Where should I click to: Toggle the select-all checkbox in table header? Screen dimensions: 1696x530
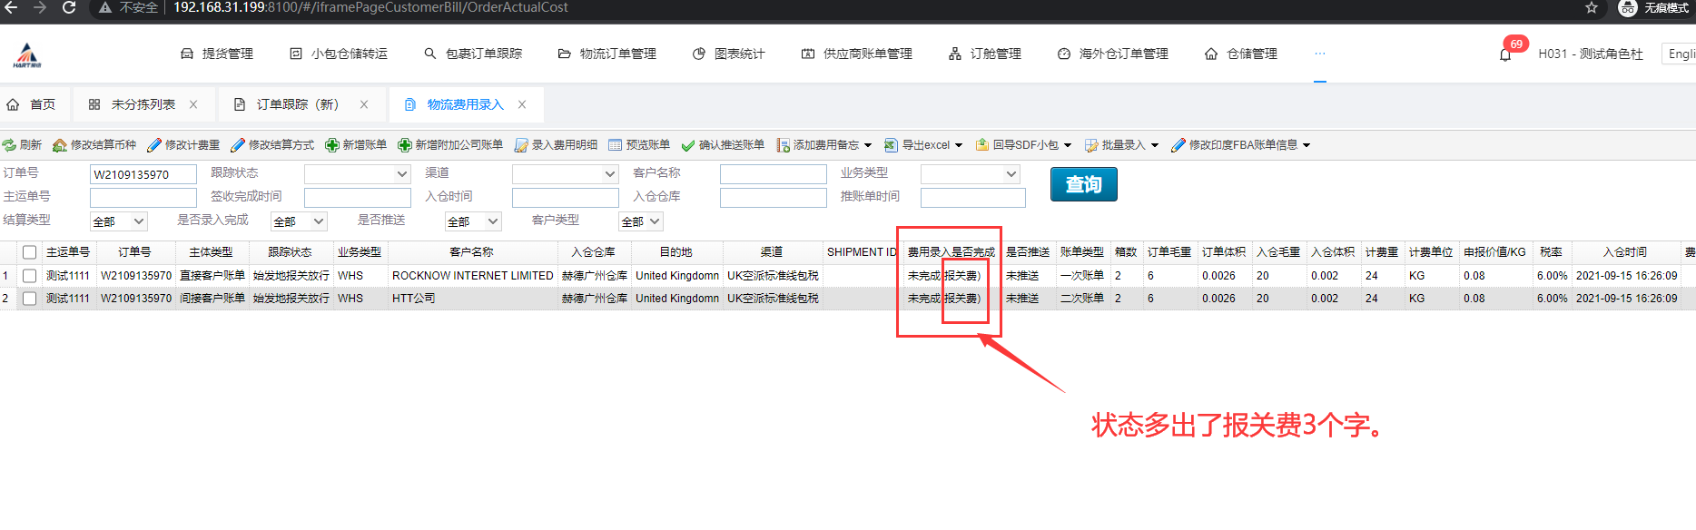coord(30,252)
